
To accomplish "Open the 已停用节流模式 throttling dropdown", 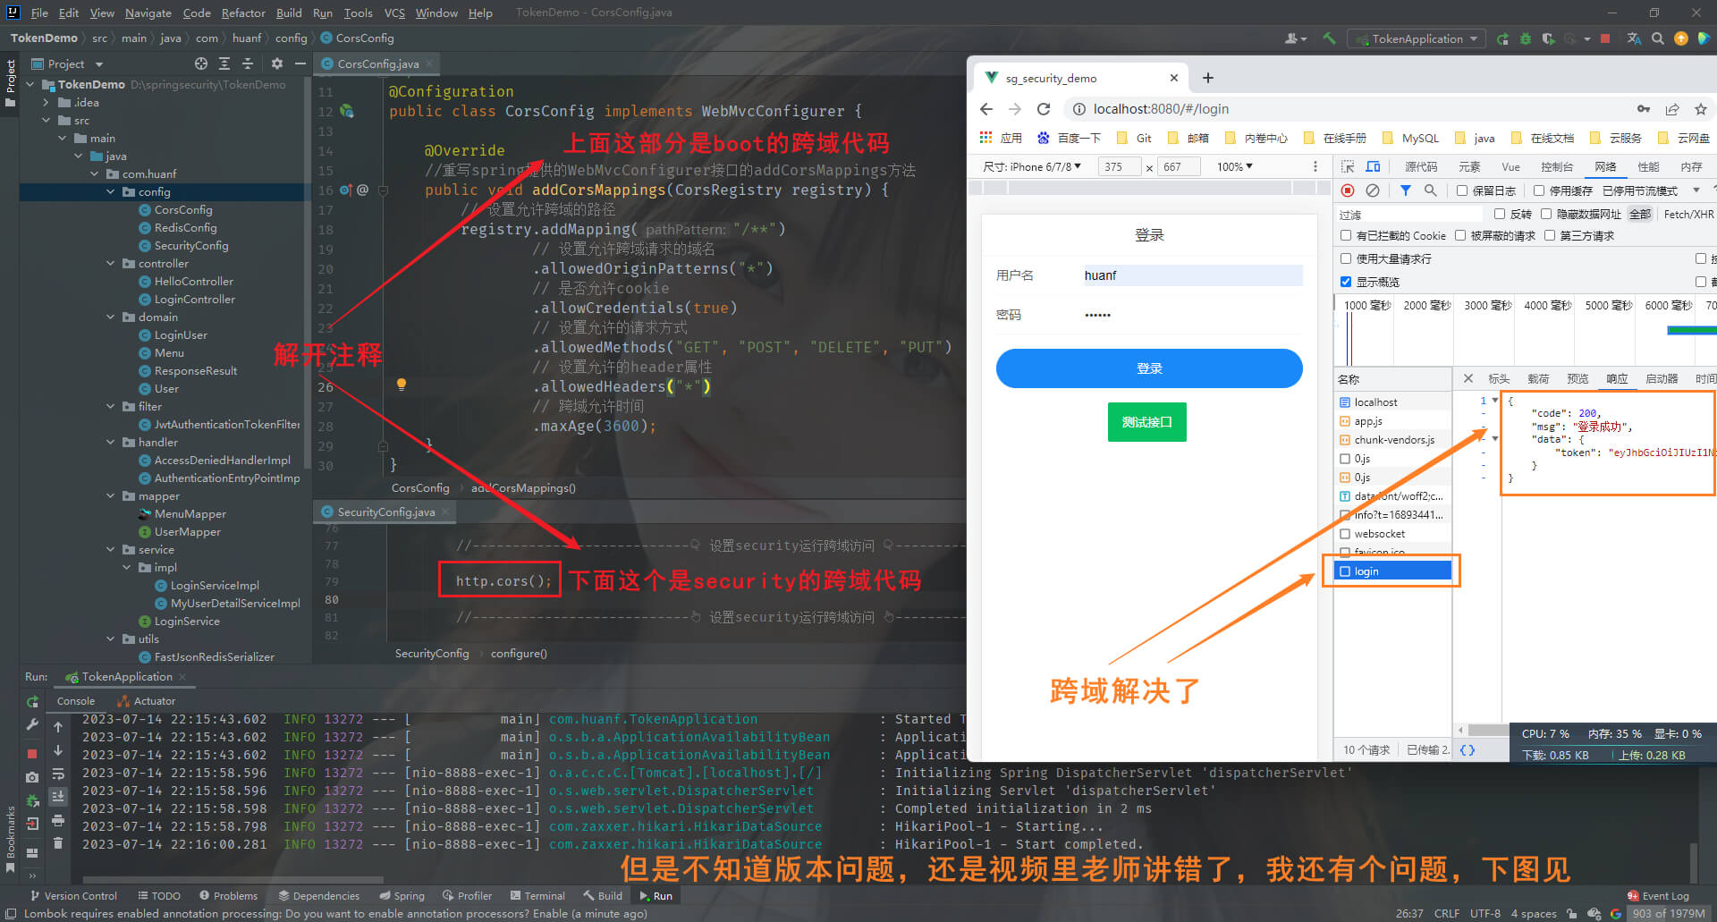I will point(1651,190).
